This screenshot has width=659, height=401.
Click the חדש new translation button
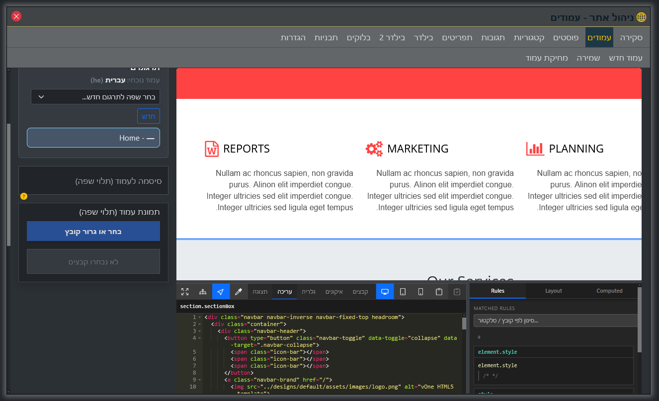pyautogui.click(x=149, y=116)
